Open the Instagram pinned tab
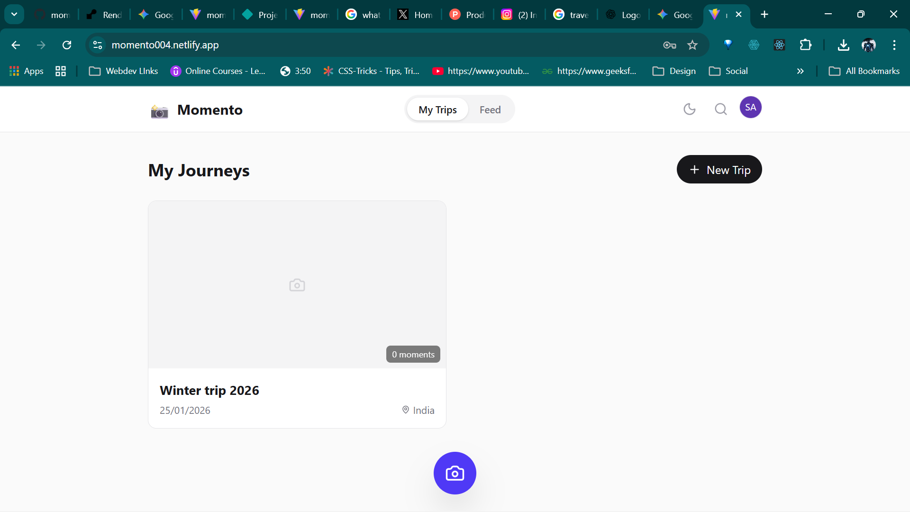 (x=518, y=14)
